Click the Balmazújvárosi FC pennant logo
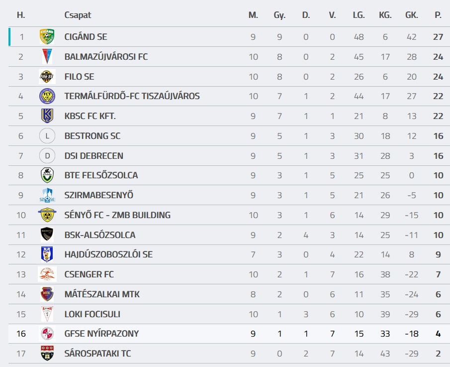 tap(47, 57)
